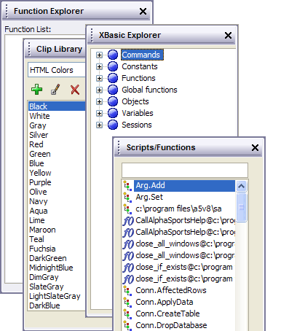Click the red X delete clip icon
This screenshot has height=331, width=297.
tap(75, 90)
